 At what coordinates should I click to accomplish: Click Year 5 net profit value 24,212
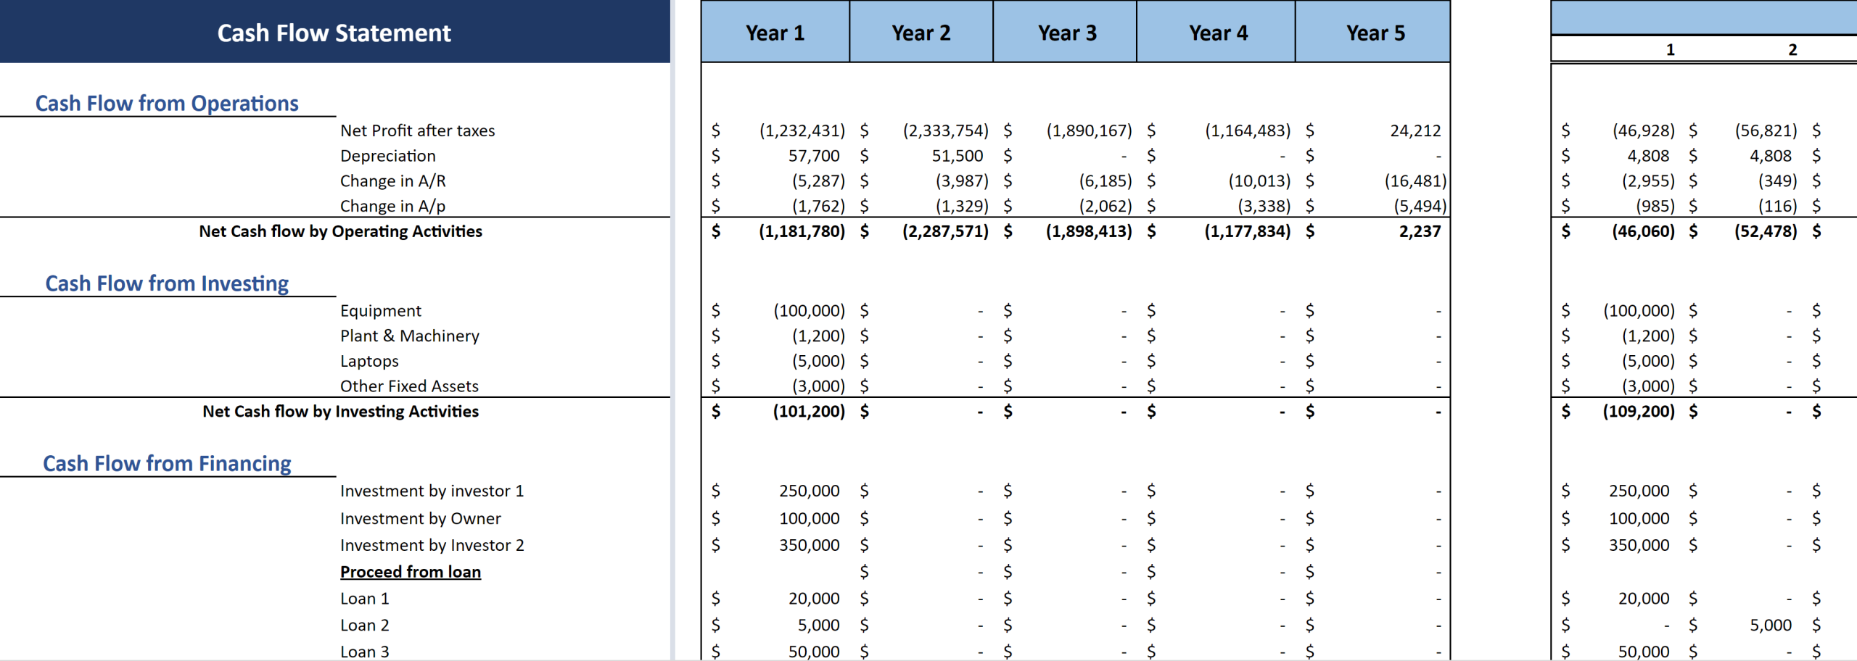[x=1415, y=130]
